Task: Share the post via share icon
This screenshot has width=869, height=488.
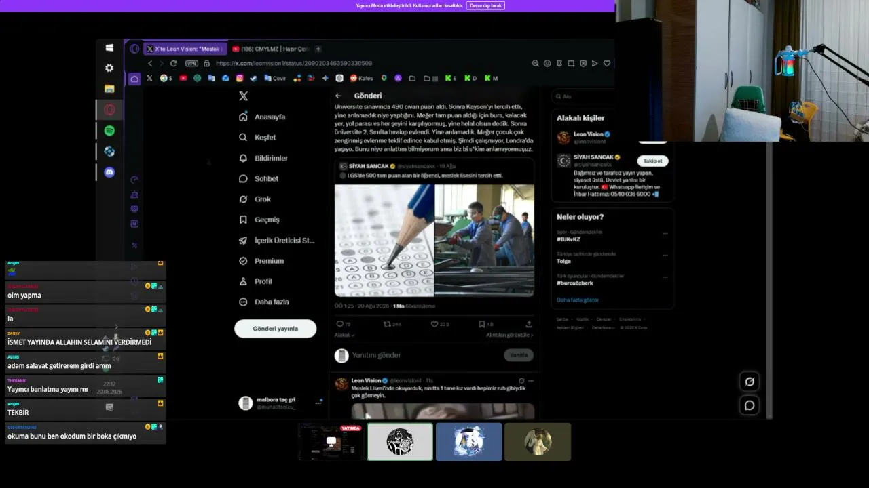Action: coord(529,324)
